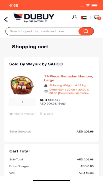Select the UAE flag country icon
103x183 pixels.
tap(84, 18)
